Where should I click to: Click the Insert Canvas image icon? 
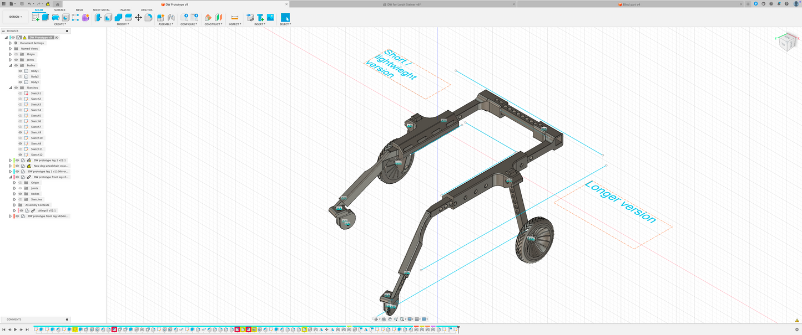click(x=270, y=18)
